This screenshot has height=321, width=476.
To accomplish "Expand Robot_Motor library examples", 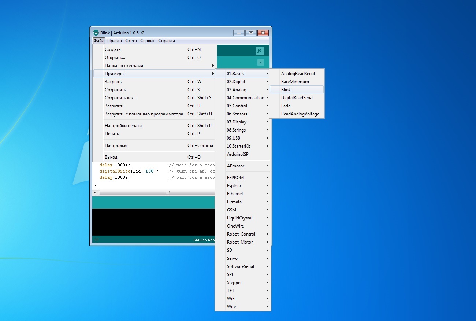I will point(243,242).
